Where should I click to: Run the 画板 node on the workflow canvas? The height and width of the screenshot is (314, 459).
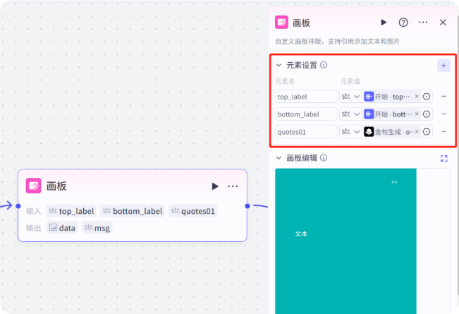pos(215,186)
